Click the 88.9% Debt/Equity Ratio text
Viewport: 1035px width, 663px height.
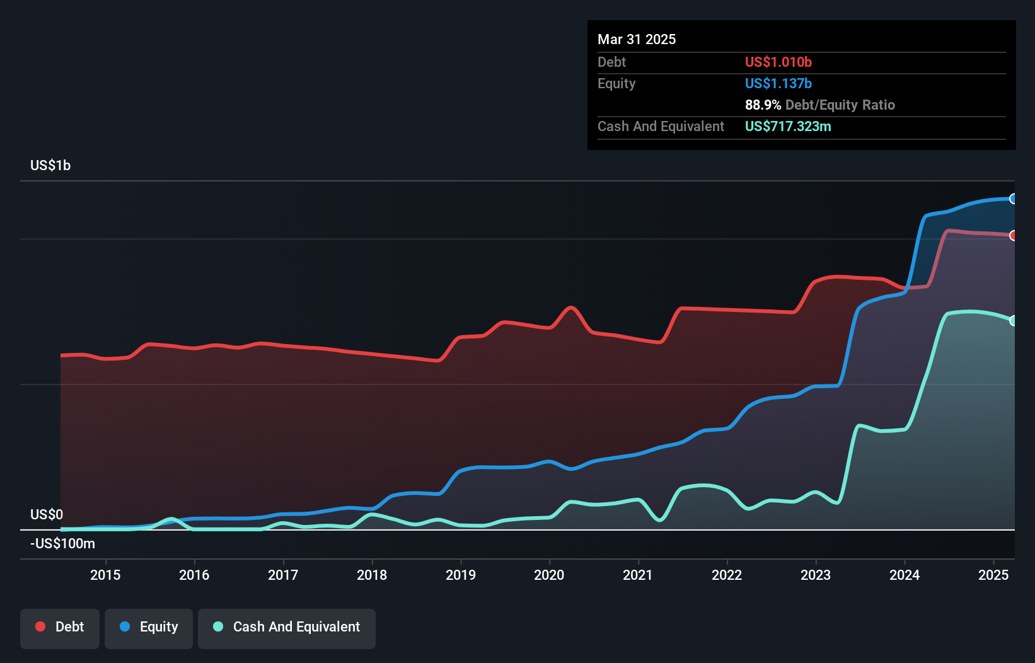(x=820, y=105)
